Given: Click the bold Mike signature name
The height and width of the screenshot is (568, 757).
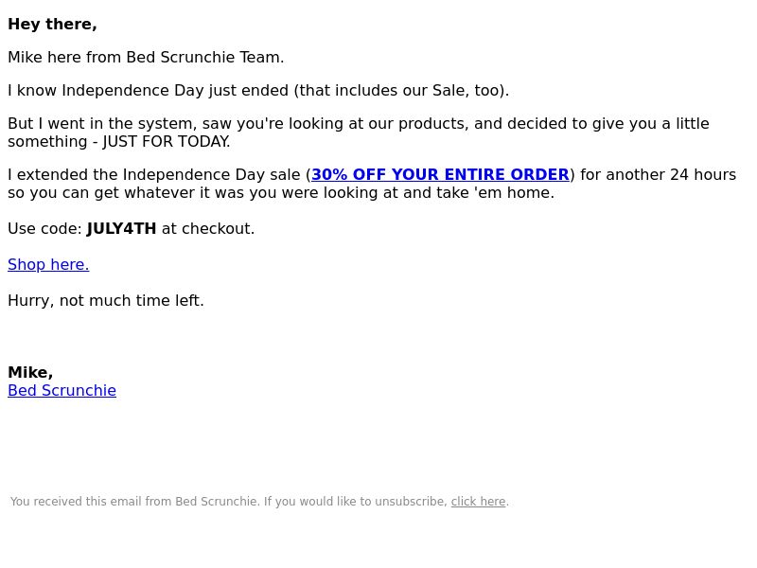Looking at the screenshot, I should tap(30, 372).
